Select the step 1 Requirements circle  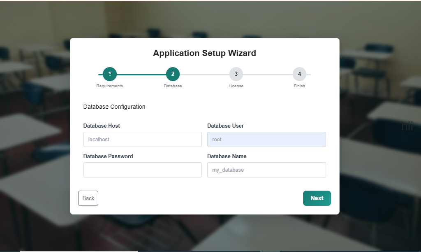(x=109, y=74)
